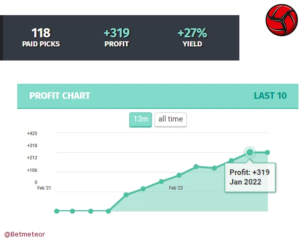The height and width of the screenshot is (242, 303).
Task: Click the +212 y-axis label
Action: click(32, 158)
